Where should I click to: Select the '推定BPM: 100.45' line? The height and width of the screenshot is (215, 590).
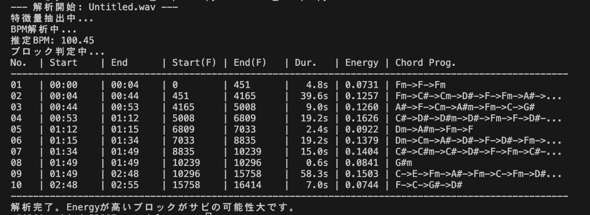tap(52, 40)
